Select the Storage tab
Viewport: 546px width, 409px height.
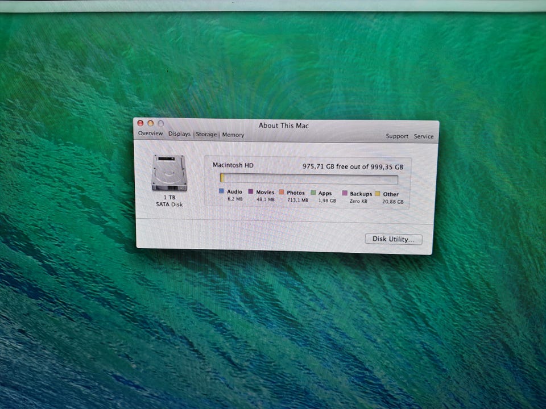point(206,134)
